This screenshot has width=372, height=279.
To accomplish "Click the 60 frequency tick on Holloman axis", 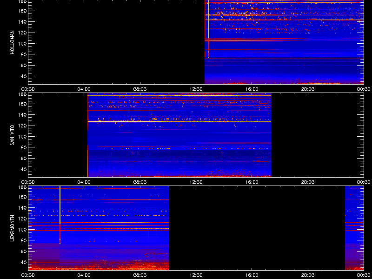I will click(x=24, y=65).
